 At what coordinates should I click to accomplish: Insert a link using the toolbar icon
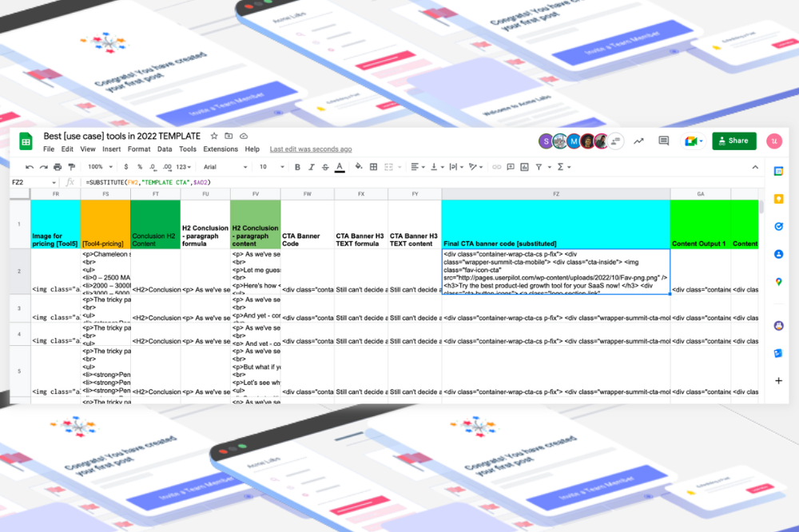[x=495, y=167]
